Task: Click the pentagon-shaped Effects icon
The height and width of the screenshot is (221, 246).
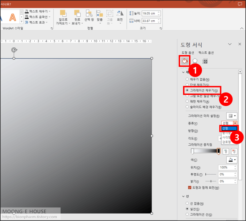Action: click(195, 61)
